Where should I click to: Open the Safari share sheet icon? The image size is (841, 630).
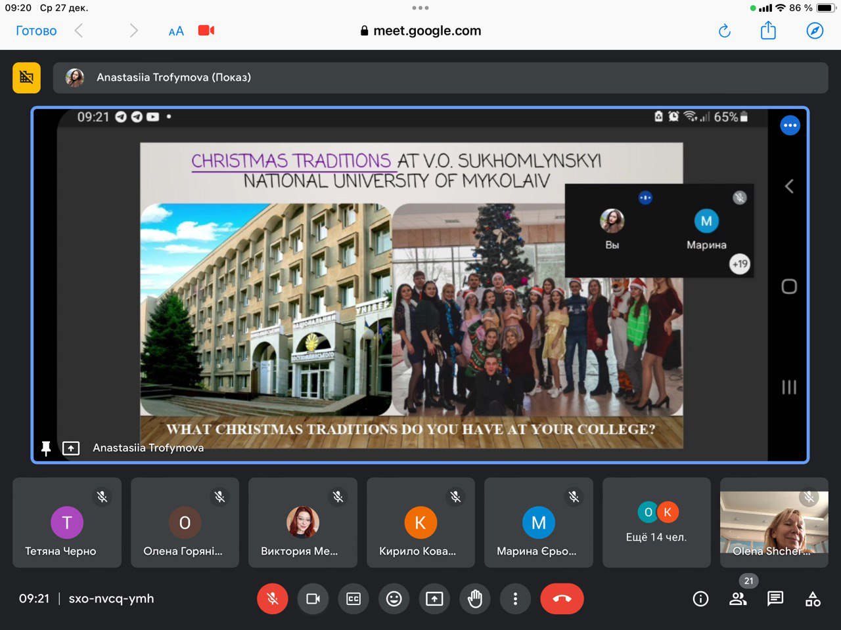point(768,30)
